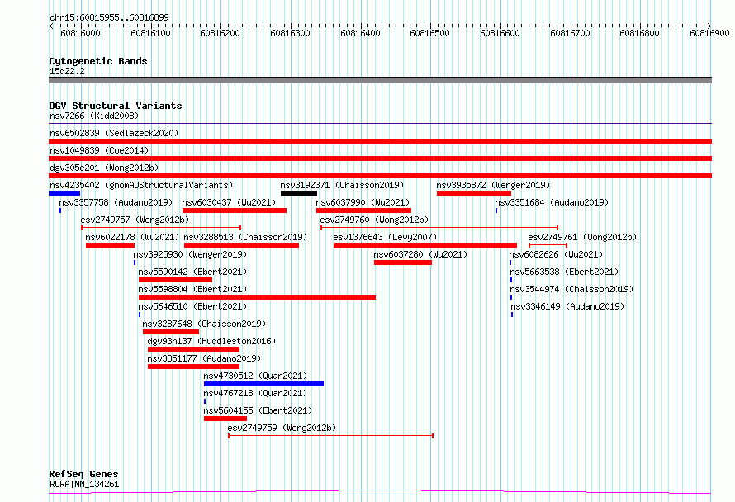Click the blue nsv4730512 (Quan2021) bar
This screenshot has width=735, height=502.
(263, 384)
